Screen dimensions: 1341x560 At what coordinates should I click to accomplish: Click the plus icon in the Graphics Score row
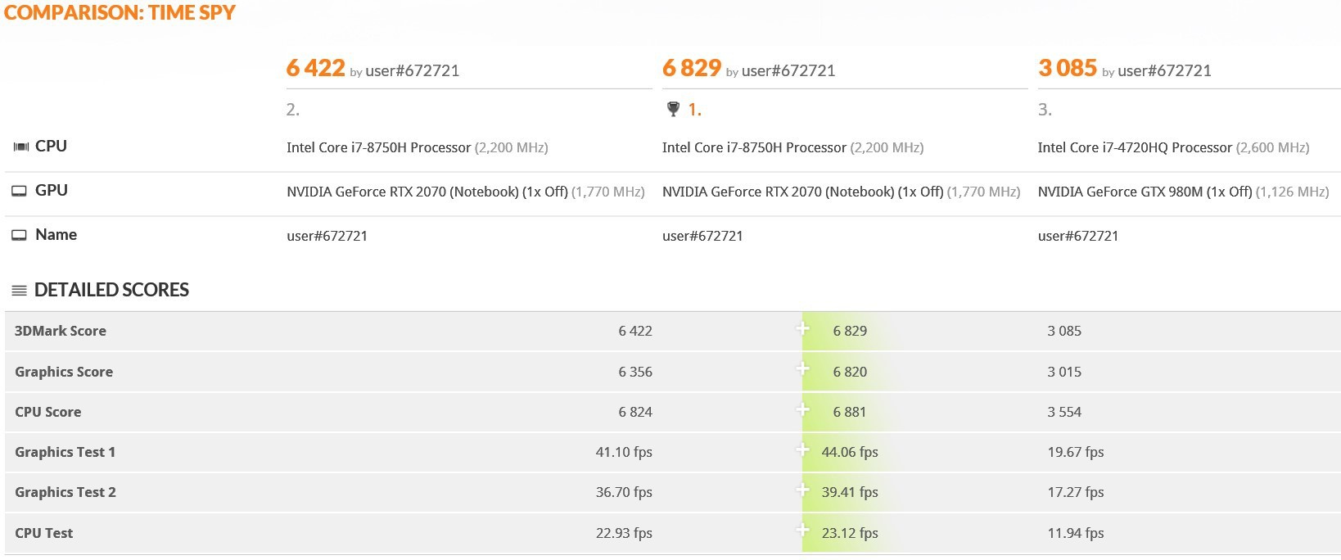pyautogui.click(x=803, y=370)
